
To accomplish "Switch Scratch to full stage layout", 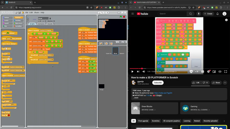I will (x=122, y=13).
